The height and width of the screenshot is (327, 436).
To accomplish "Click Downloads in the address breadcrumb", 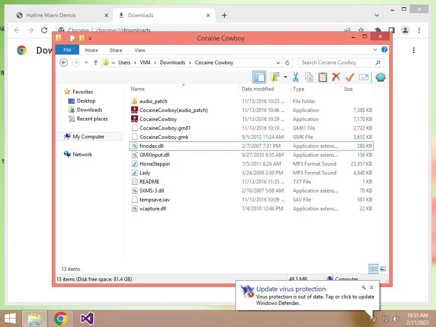I will (x=173, y=63).
